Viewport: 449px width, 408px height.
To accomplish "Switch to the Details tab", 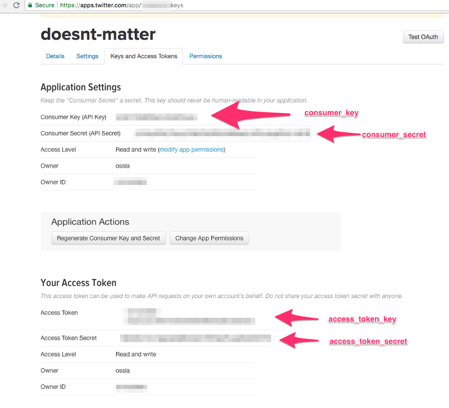I will pos(55,56).
